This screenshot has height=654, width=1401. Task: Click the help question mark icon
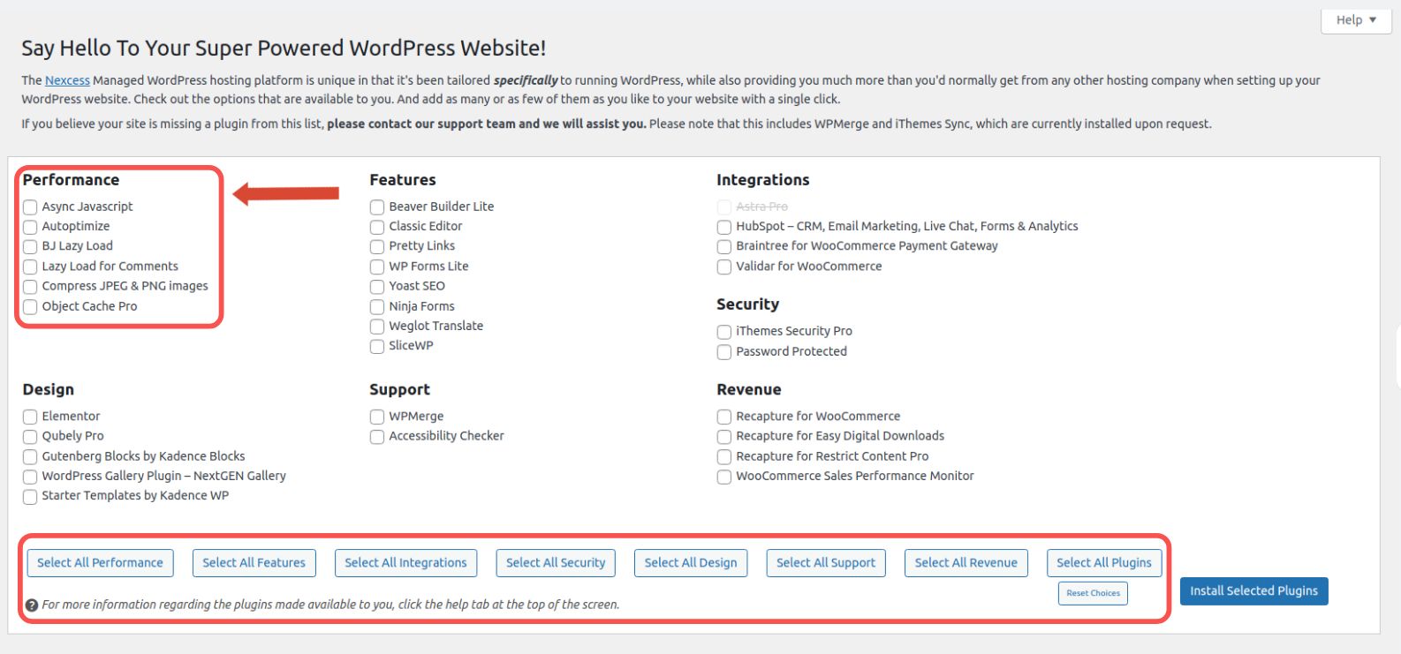[x=32, y=605]
